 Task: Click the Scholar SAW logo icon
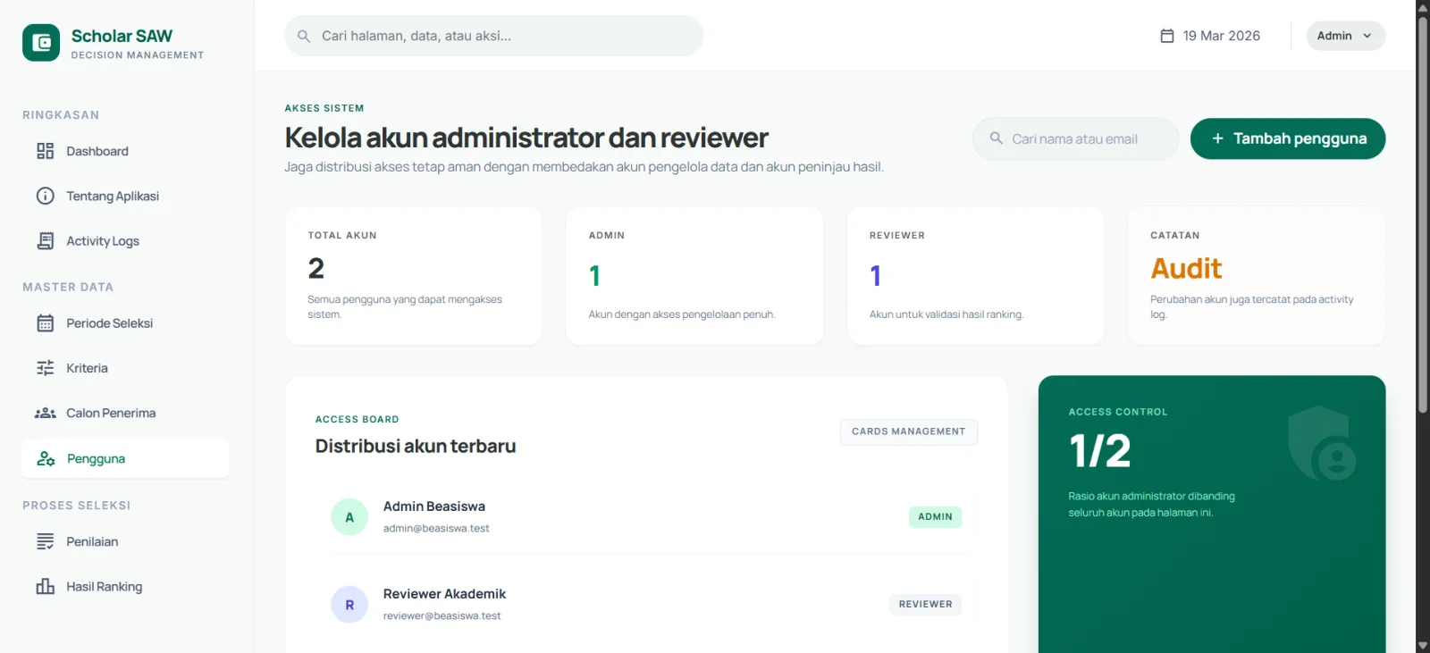[41, 43]
